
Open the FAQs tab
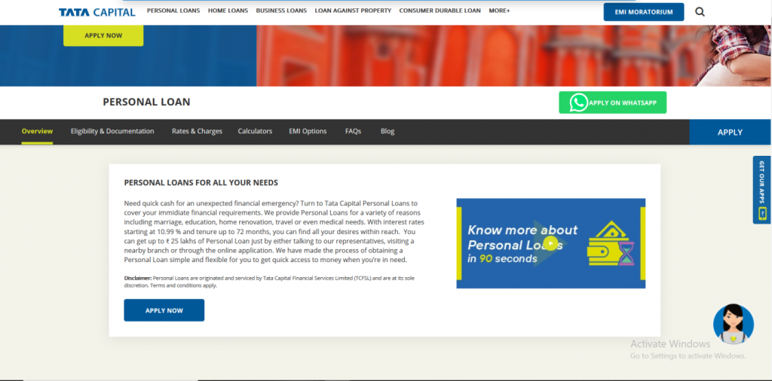tap(353, 131)
